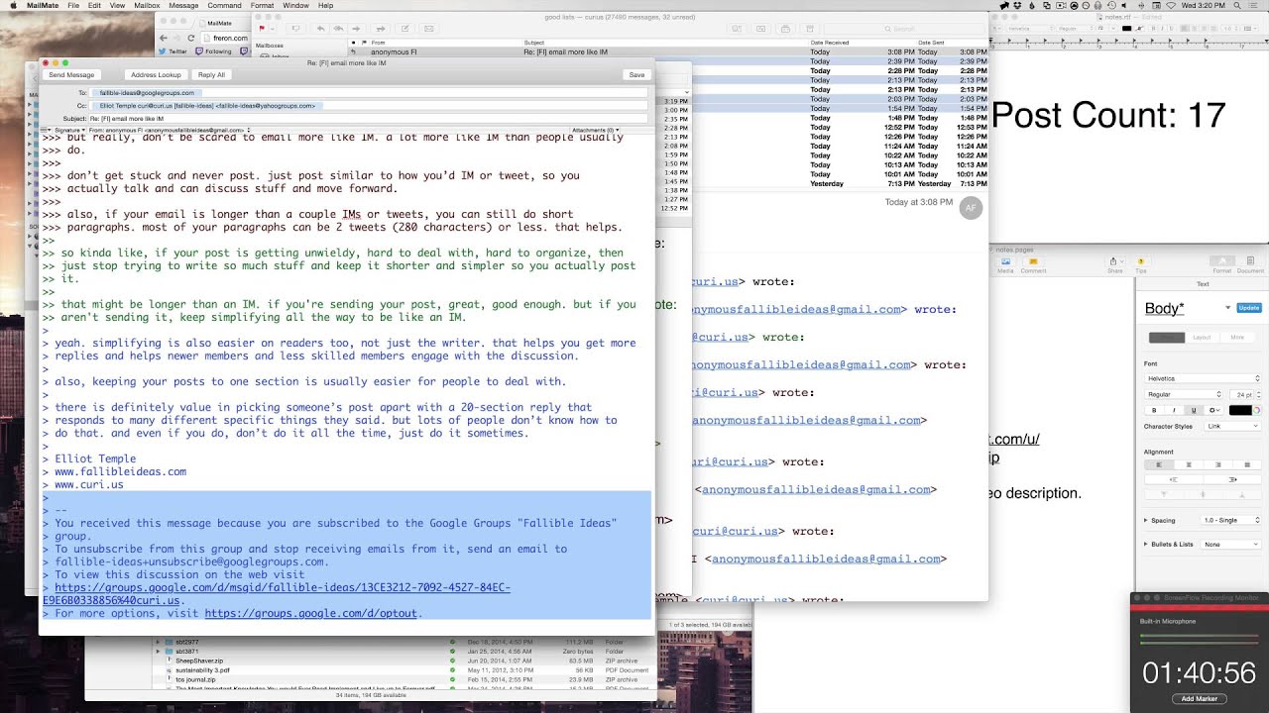Image resolution: width=1269 pixels, height=713 pixels.
Task: Reload the page in the browser window
Action: (x=190, y=38)
